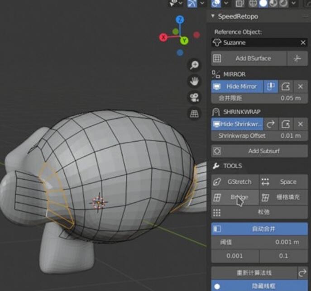Click the negative X red dot on gizmo
The height and width of the screenshot is (291, 311).
[196, 35]
